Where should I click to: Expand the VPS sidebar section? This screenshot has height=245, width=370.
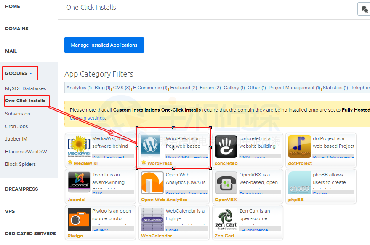(10, 211)
